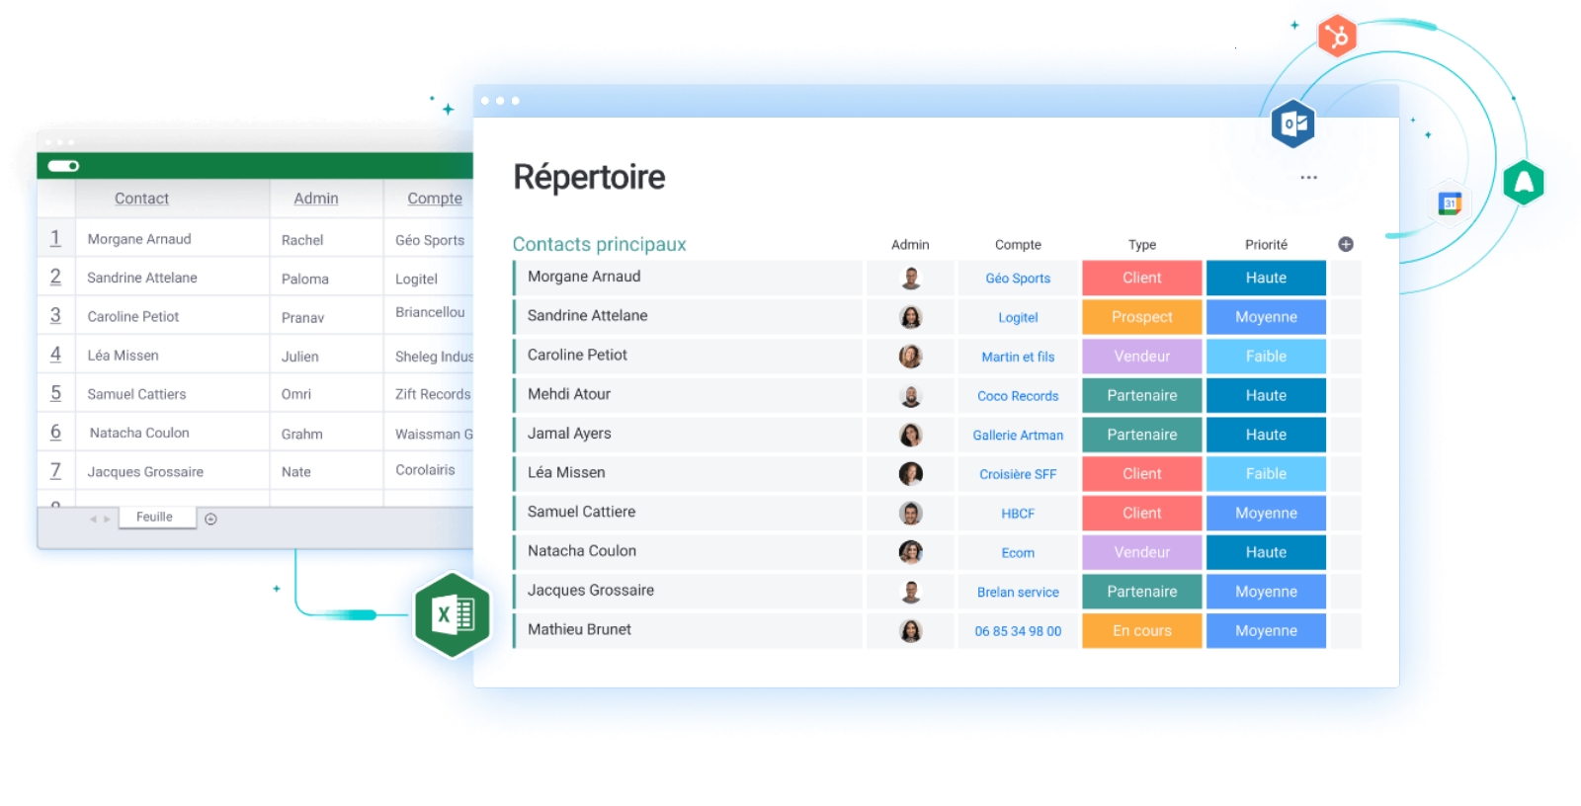Follow the Coco Records account link
The image size is (1581, 806).
[x=1017, y=396]
